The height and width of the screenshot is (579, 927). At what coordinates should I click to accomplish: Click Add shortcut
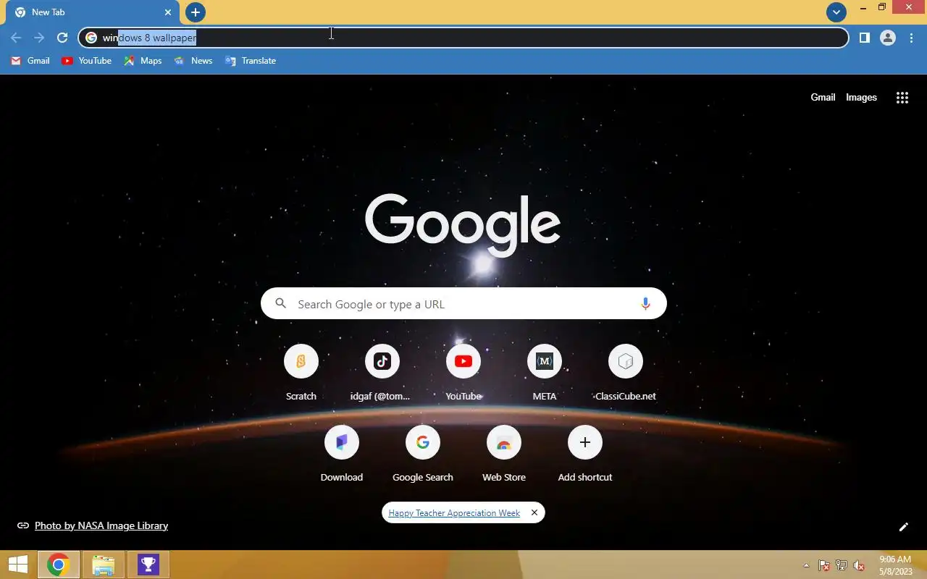point(585,454)
